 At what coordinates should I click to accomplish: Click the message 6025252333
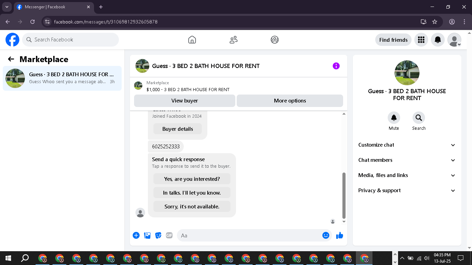[166, 146]
